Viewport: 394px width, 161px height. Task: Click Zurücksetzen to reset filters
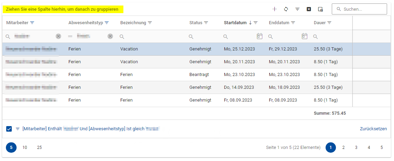pyautogui.click(x=373, y=129)
